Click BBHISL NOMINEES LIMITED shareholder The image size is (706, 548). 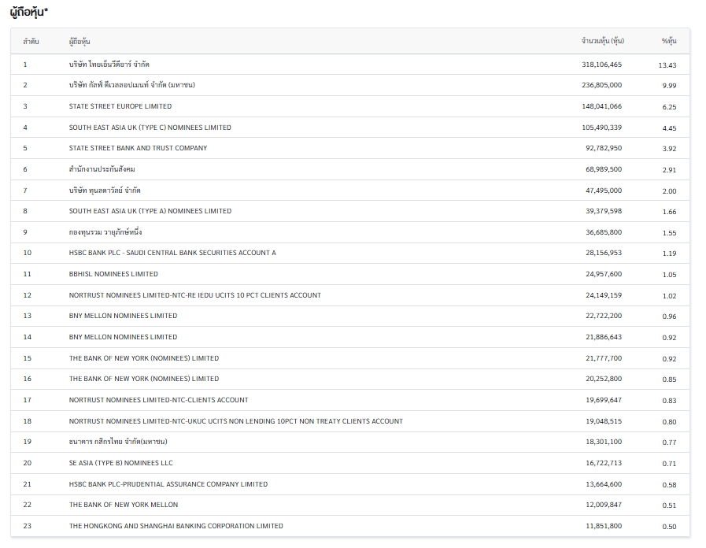click(x=113, y=274)
